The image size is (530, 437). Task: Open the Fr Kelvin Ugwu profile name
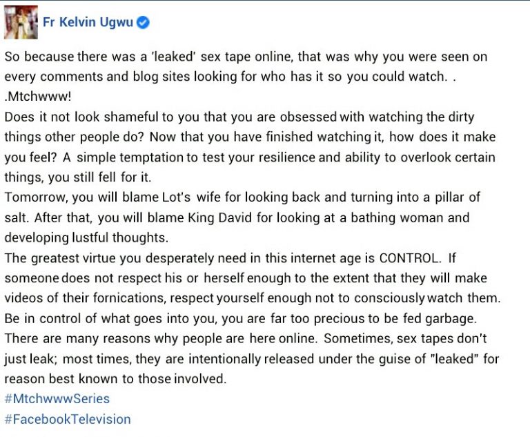tap(88, 22)
